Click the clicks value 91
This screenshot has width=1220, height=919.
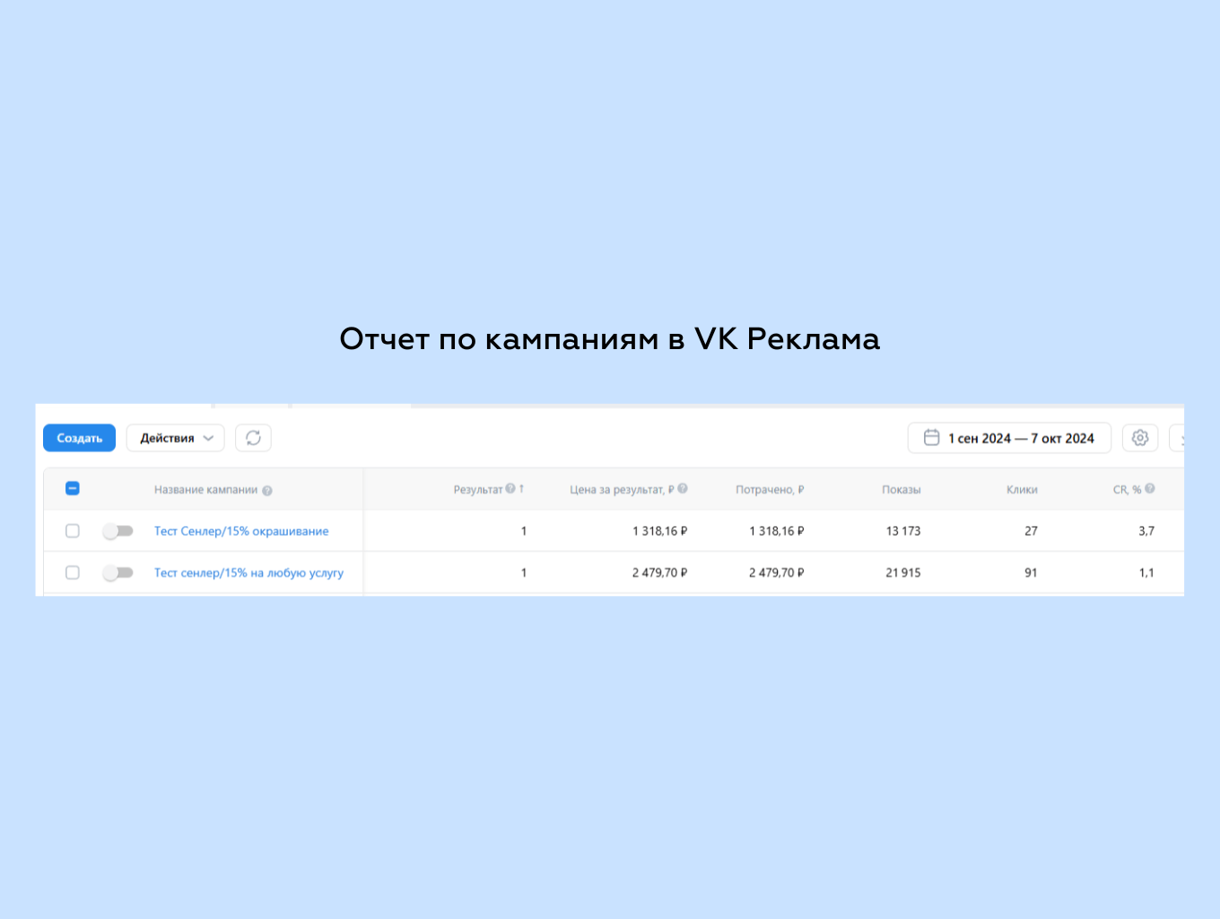point(1031,573)
